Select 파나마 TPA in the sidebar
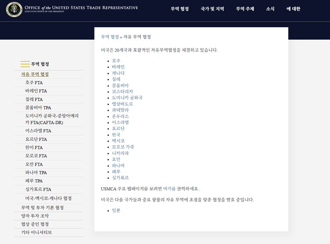Image resolution: width=330 pixels, height=244 pixels. [36, 172]
